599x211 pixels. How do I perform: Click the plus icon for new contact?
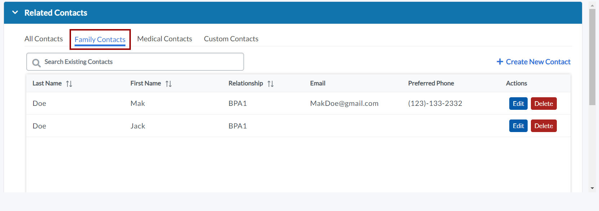(x=500, y=62)
